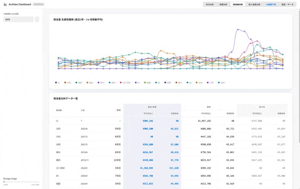
Task: Click the ¥854,998 cell
Action: tap(206, 176)
